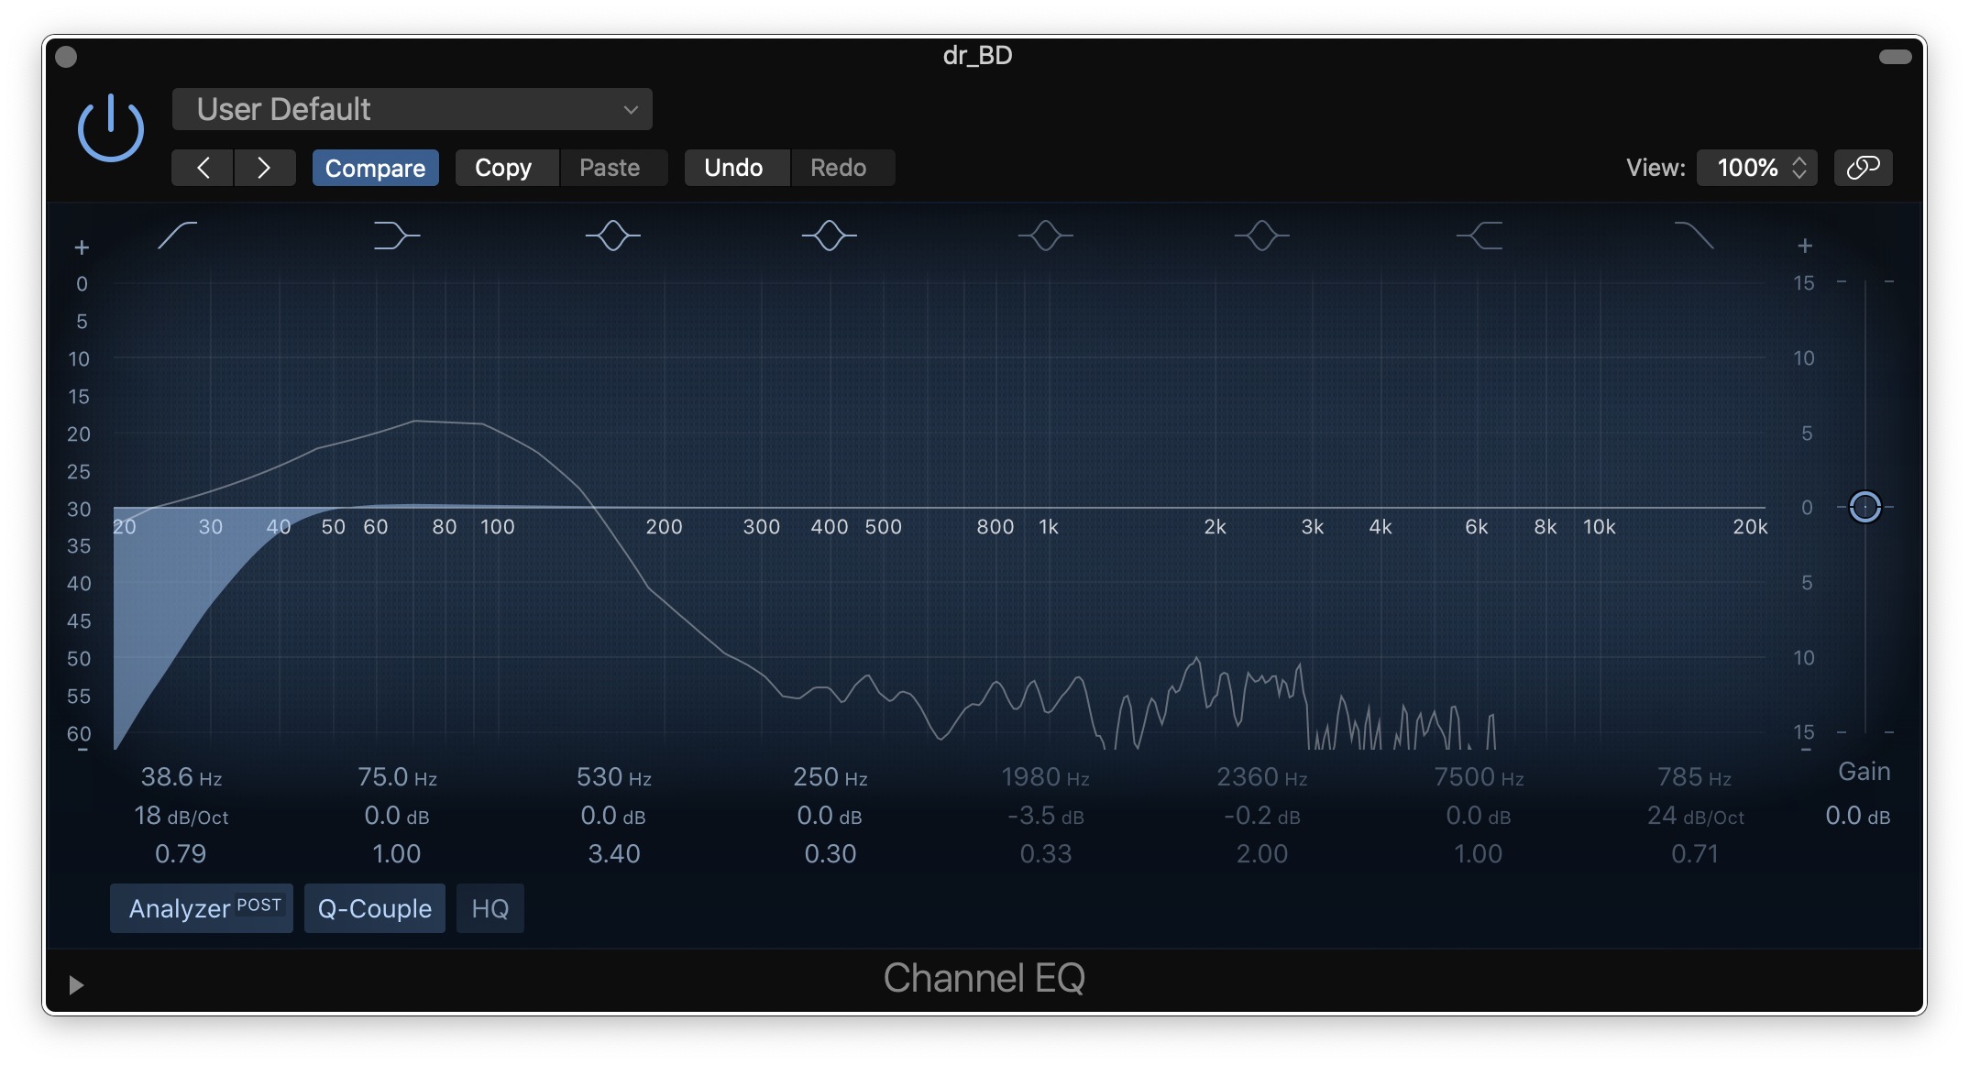Screen dimensions: 1969x1065
Task: Toggle the plugin power button
Action: [111, 128]
